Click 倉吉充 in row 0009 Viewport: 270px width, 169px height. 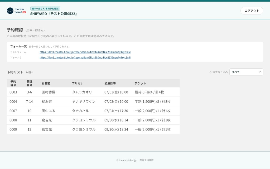(47, 129)
